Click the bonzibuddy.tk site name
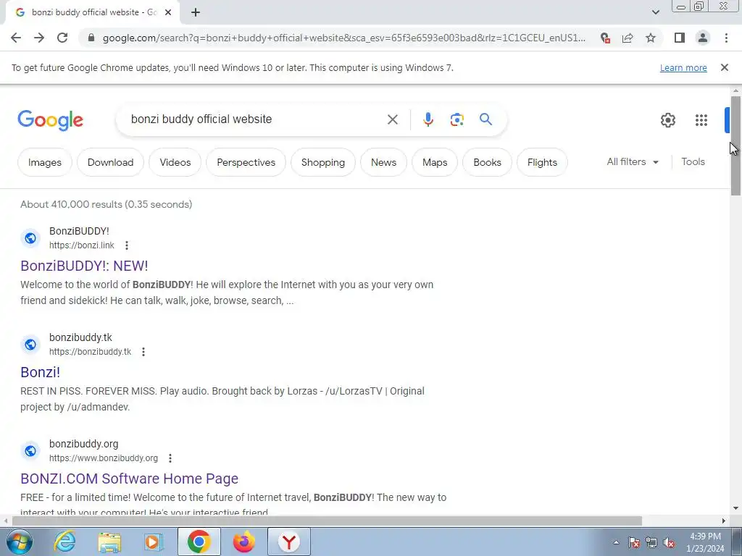742x556 pixels. (x=80, y=337)
